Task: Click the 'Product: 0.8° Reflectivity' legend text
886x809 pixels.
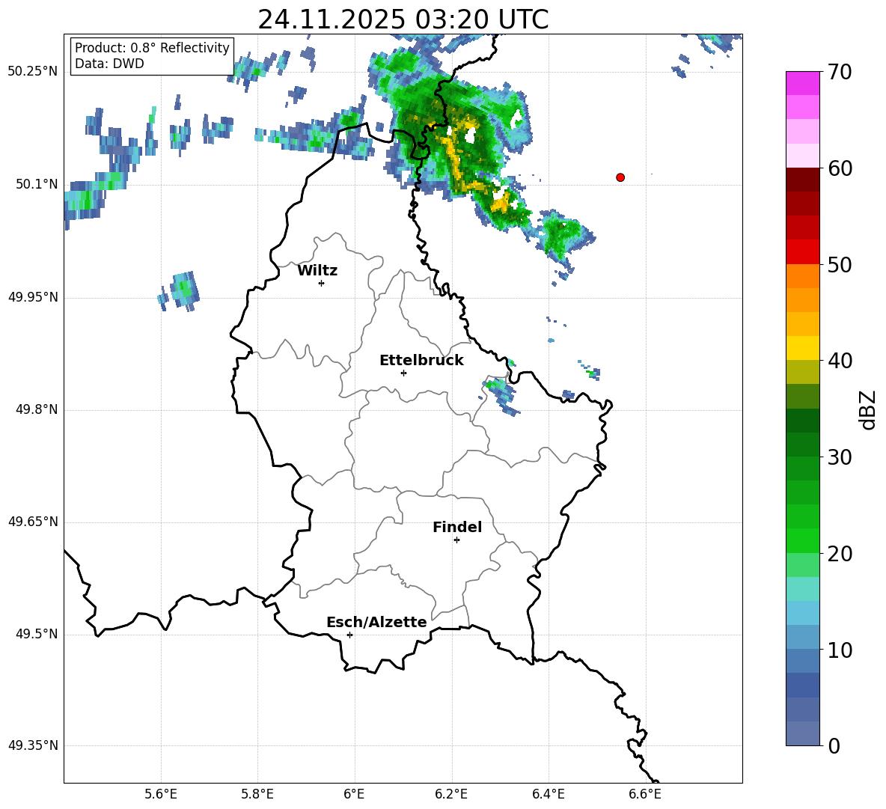Action: [x=152, y=48]
